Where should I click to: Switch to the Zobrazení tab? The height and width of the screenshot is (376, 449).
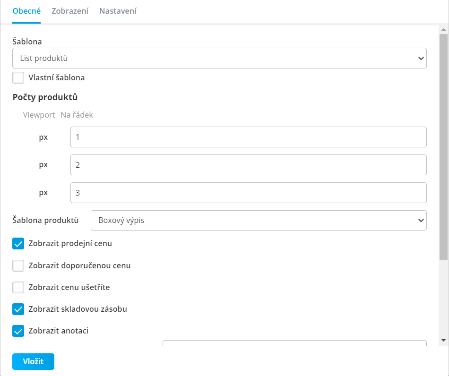point(70,11)
